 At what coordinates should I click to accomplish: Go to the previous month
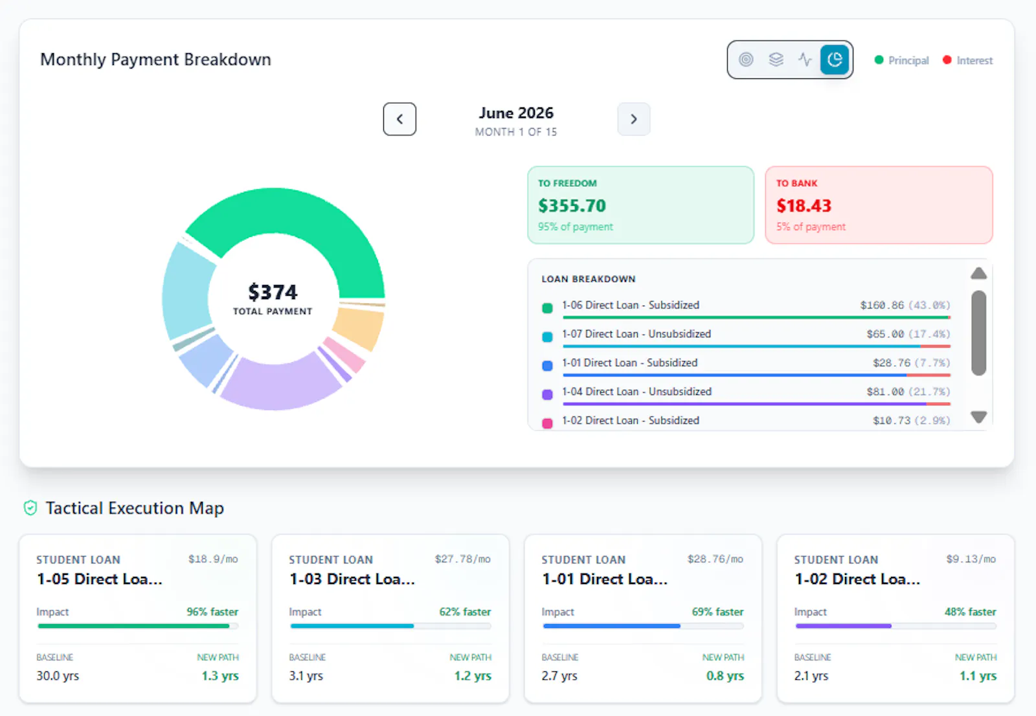click(x=400, y=119)
